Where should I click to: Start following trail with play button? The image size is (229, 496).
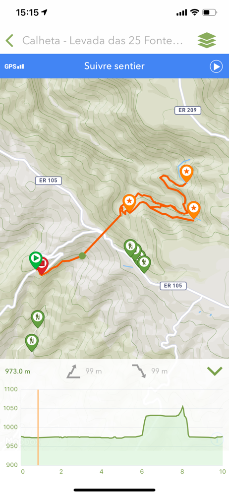(x=216, y=66)
